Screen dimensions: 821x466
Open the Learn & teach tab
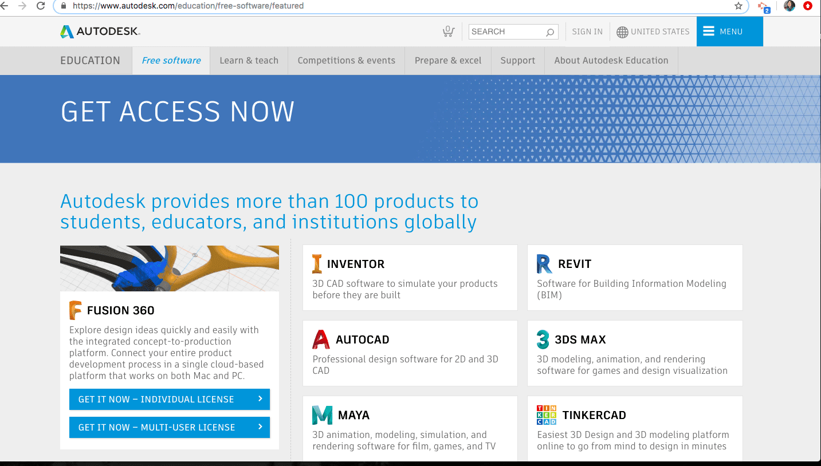(249, 61)
